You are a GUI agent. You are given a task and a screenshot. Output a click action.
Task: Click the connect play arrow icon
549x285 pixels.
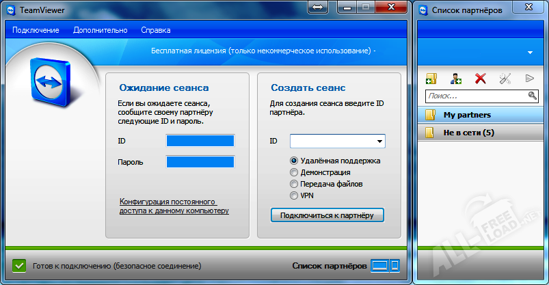[x=529, y=79]
